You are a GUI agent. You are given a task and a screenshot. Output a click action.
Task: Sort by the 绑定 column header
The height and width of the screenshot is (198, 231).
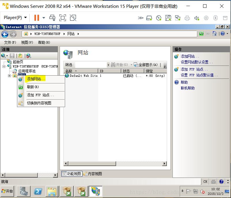click(x=156, y=71)
